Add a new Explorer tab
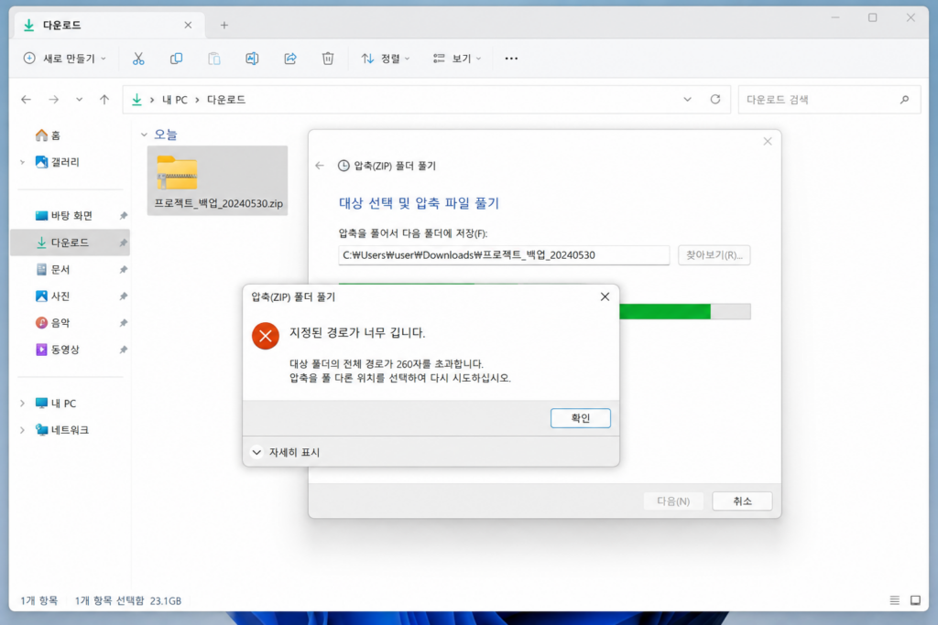Image resolution: width=938 pixels, height=625 pixels. [224, 25]
